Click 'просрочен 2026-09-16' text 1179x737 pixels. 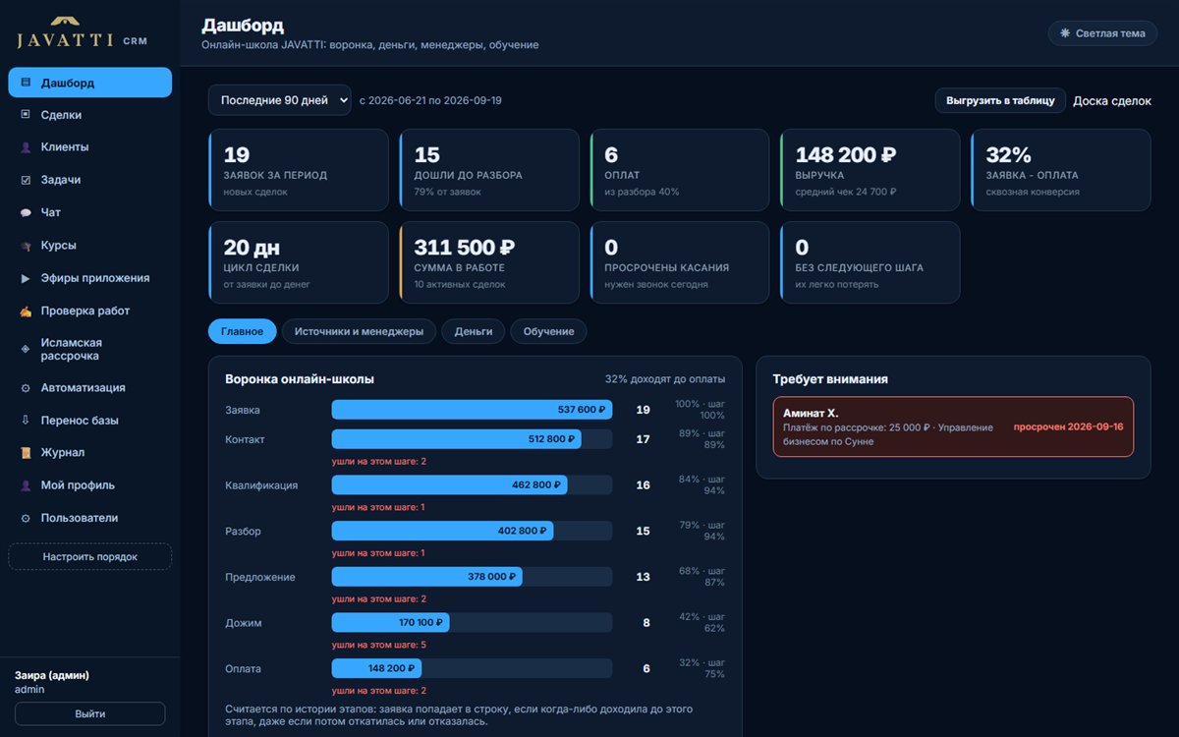coord(1068,426)
